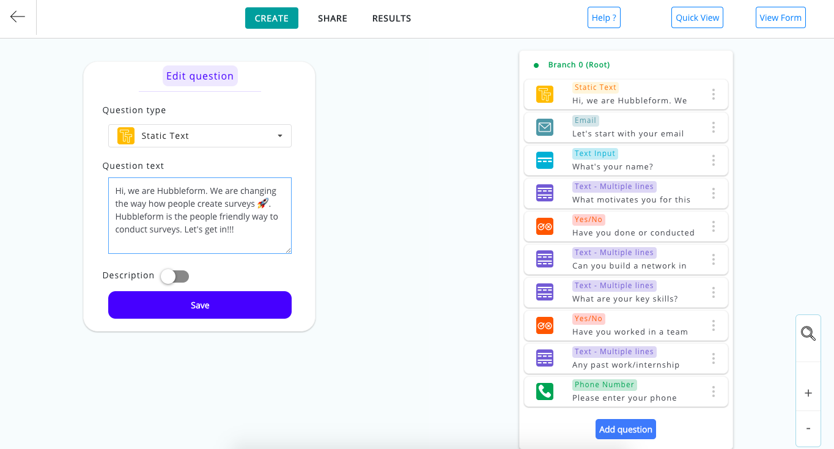Select 'Any past work/internship' text
The height and width of the screenshot is (449, 834).
coord(626,365)
